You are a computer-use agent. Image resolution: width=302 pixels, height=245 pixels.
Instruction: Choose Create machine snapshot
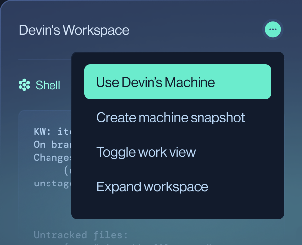pos(170,118)
